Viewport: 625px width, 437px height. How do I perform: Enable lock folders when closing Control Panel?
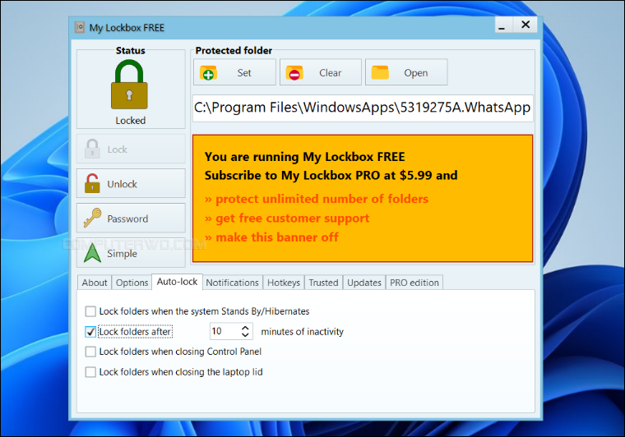pyautogui.click(x=90, y=352)
